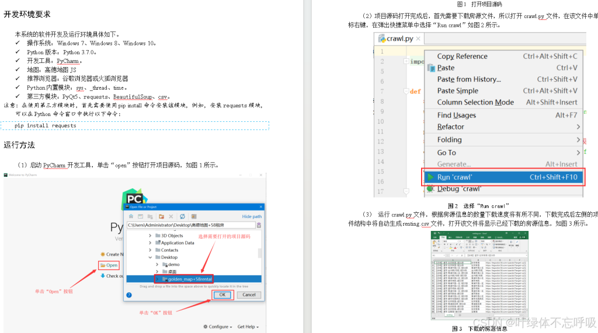Click the 运行方法 heading

pos(19,145)
